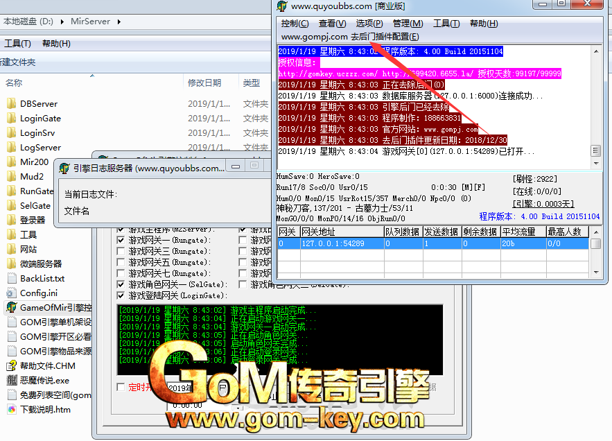Expand breadcrumb arrow after 本地磁盘 (D:)
The height and width of the screenshot is (441, 612).
(x=62, y=22)
